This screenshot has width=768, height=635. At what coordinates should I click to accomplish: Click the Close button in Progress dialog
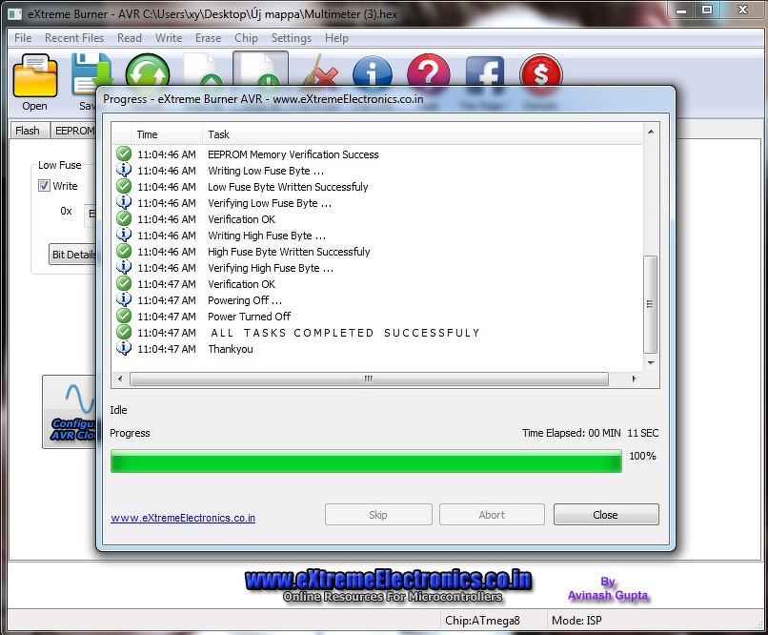(606, 515)
